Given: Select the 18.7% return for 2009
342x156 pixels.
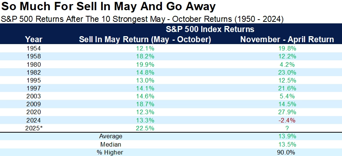Looking at the screenshot, I should point(145,104).
